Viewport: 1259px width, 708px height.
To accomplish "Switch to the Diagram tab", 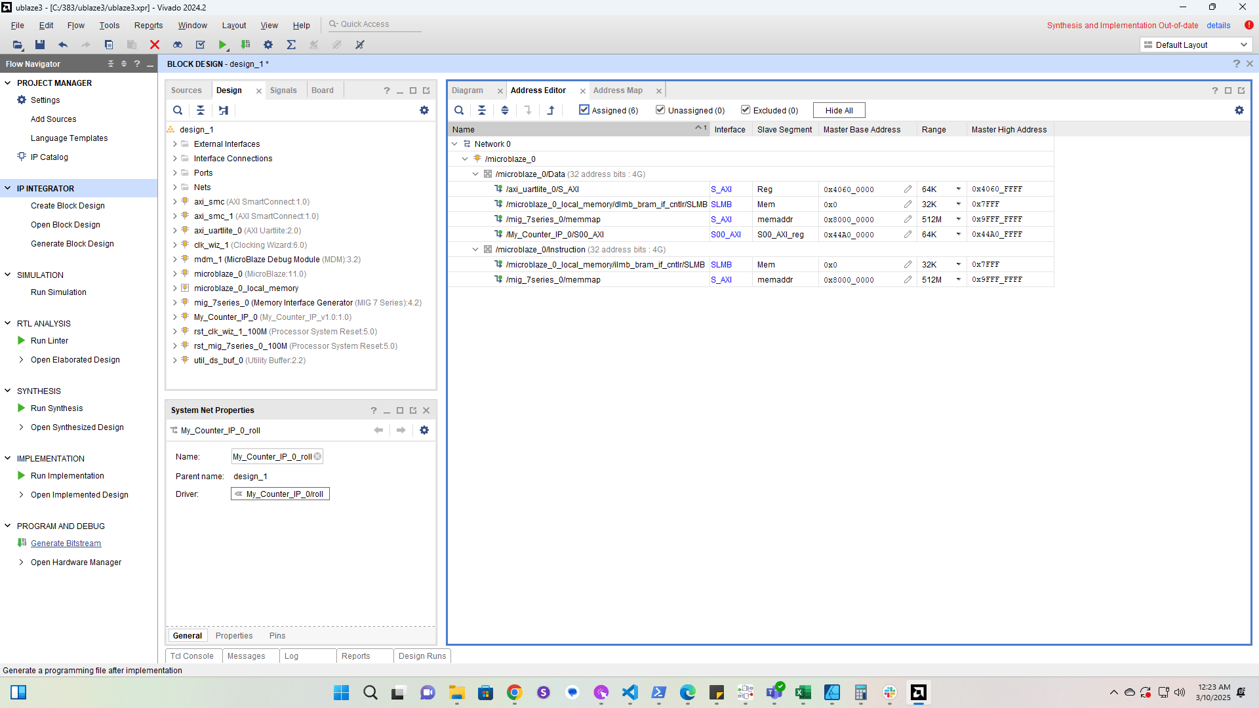I will pyautogui.click(x=468, y=90).
